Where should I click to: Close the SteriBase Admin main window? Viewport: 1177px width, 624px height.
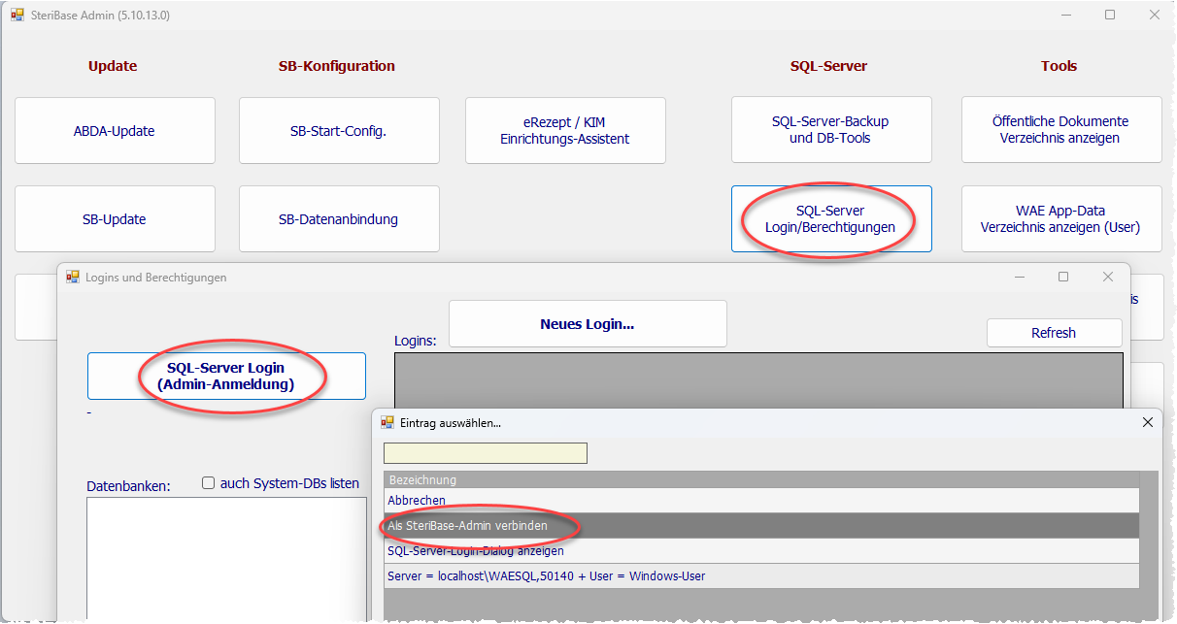[1154, 16]
